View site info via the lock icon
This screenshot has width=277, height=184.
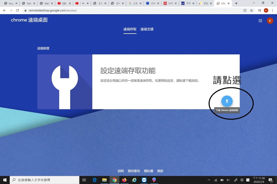(25, 10)
